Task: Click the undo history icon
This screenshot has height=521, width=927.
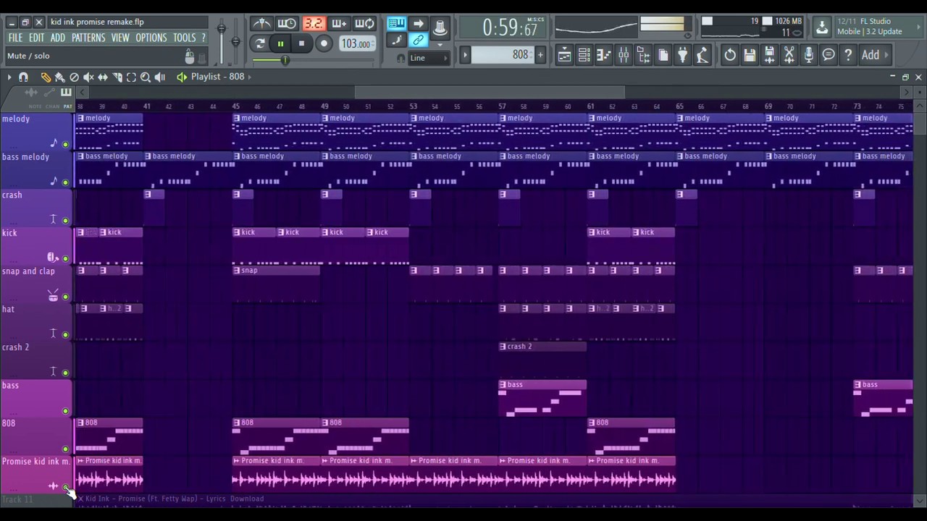Action: click(730, 55)
